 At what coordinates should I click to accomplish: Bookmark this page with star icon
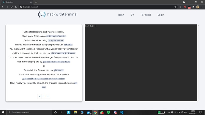point(175,7)
